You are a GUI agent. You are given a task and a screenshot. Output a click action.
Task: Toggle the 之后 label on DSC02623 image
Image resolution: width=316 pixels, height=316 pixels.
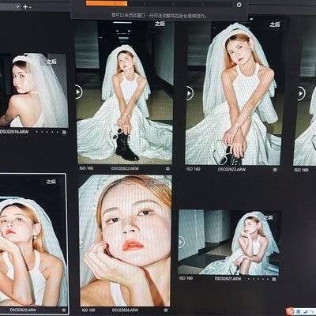pyautogui.click(x=275, y=24)
